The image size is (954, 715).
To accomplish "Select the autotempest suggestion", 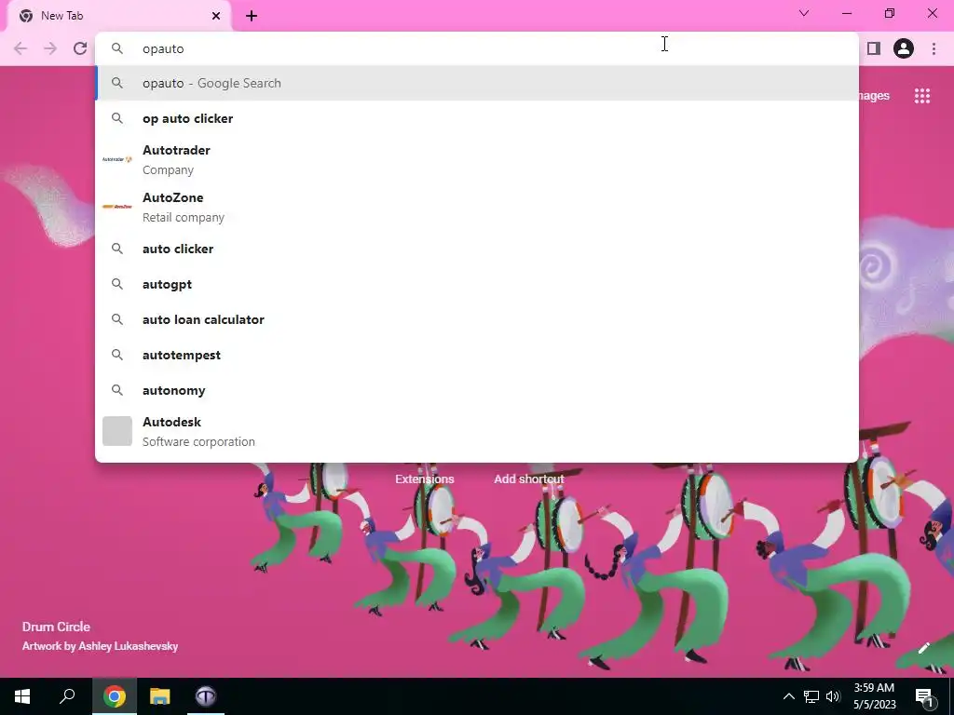I will click(477, 355).
